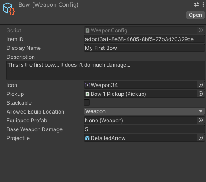Image resolution: width=206 pixels, height=182 pixels.
Task: Click the DetailedArrow prefab cube icon
Action: 88,138
